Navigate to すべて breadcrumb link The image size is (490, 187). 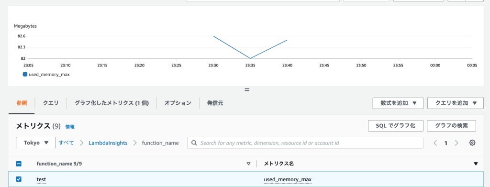click(67, 143)
